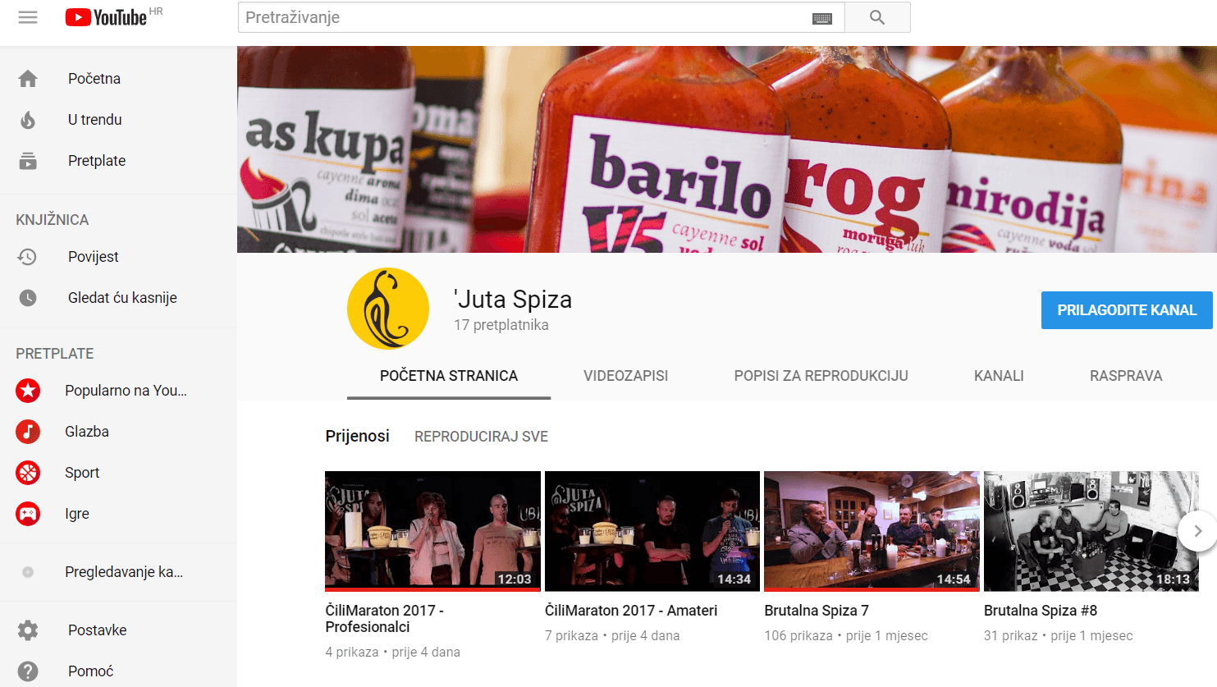Click the title ČiliMaraton 2017 - Profesionalci

click(x=384, y=619)
